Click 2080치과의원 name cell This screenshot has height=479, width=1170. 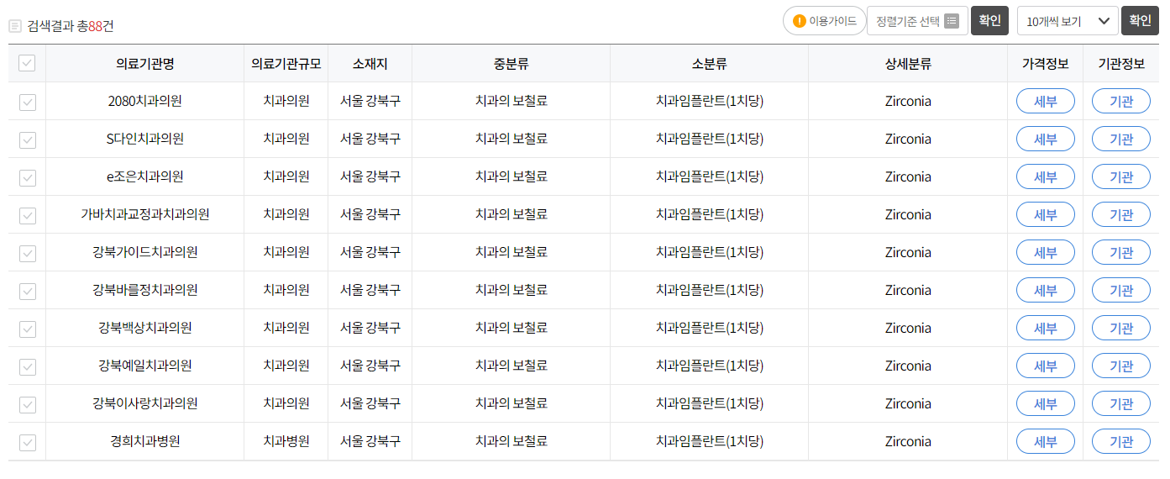tap(145, 102)
